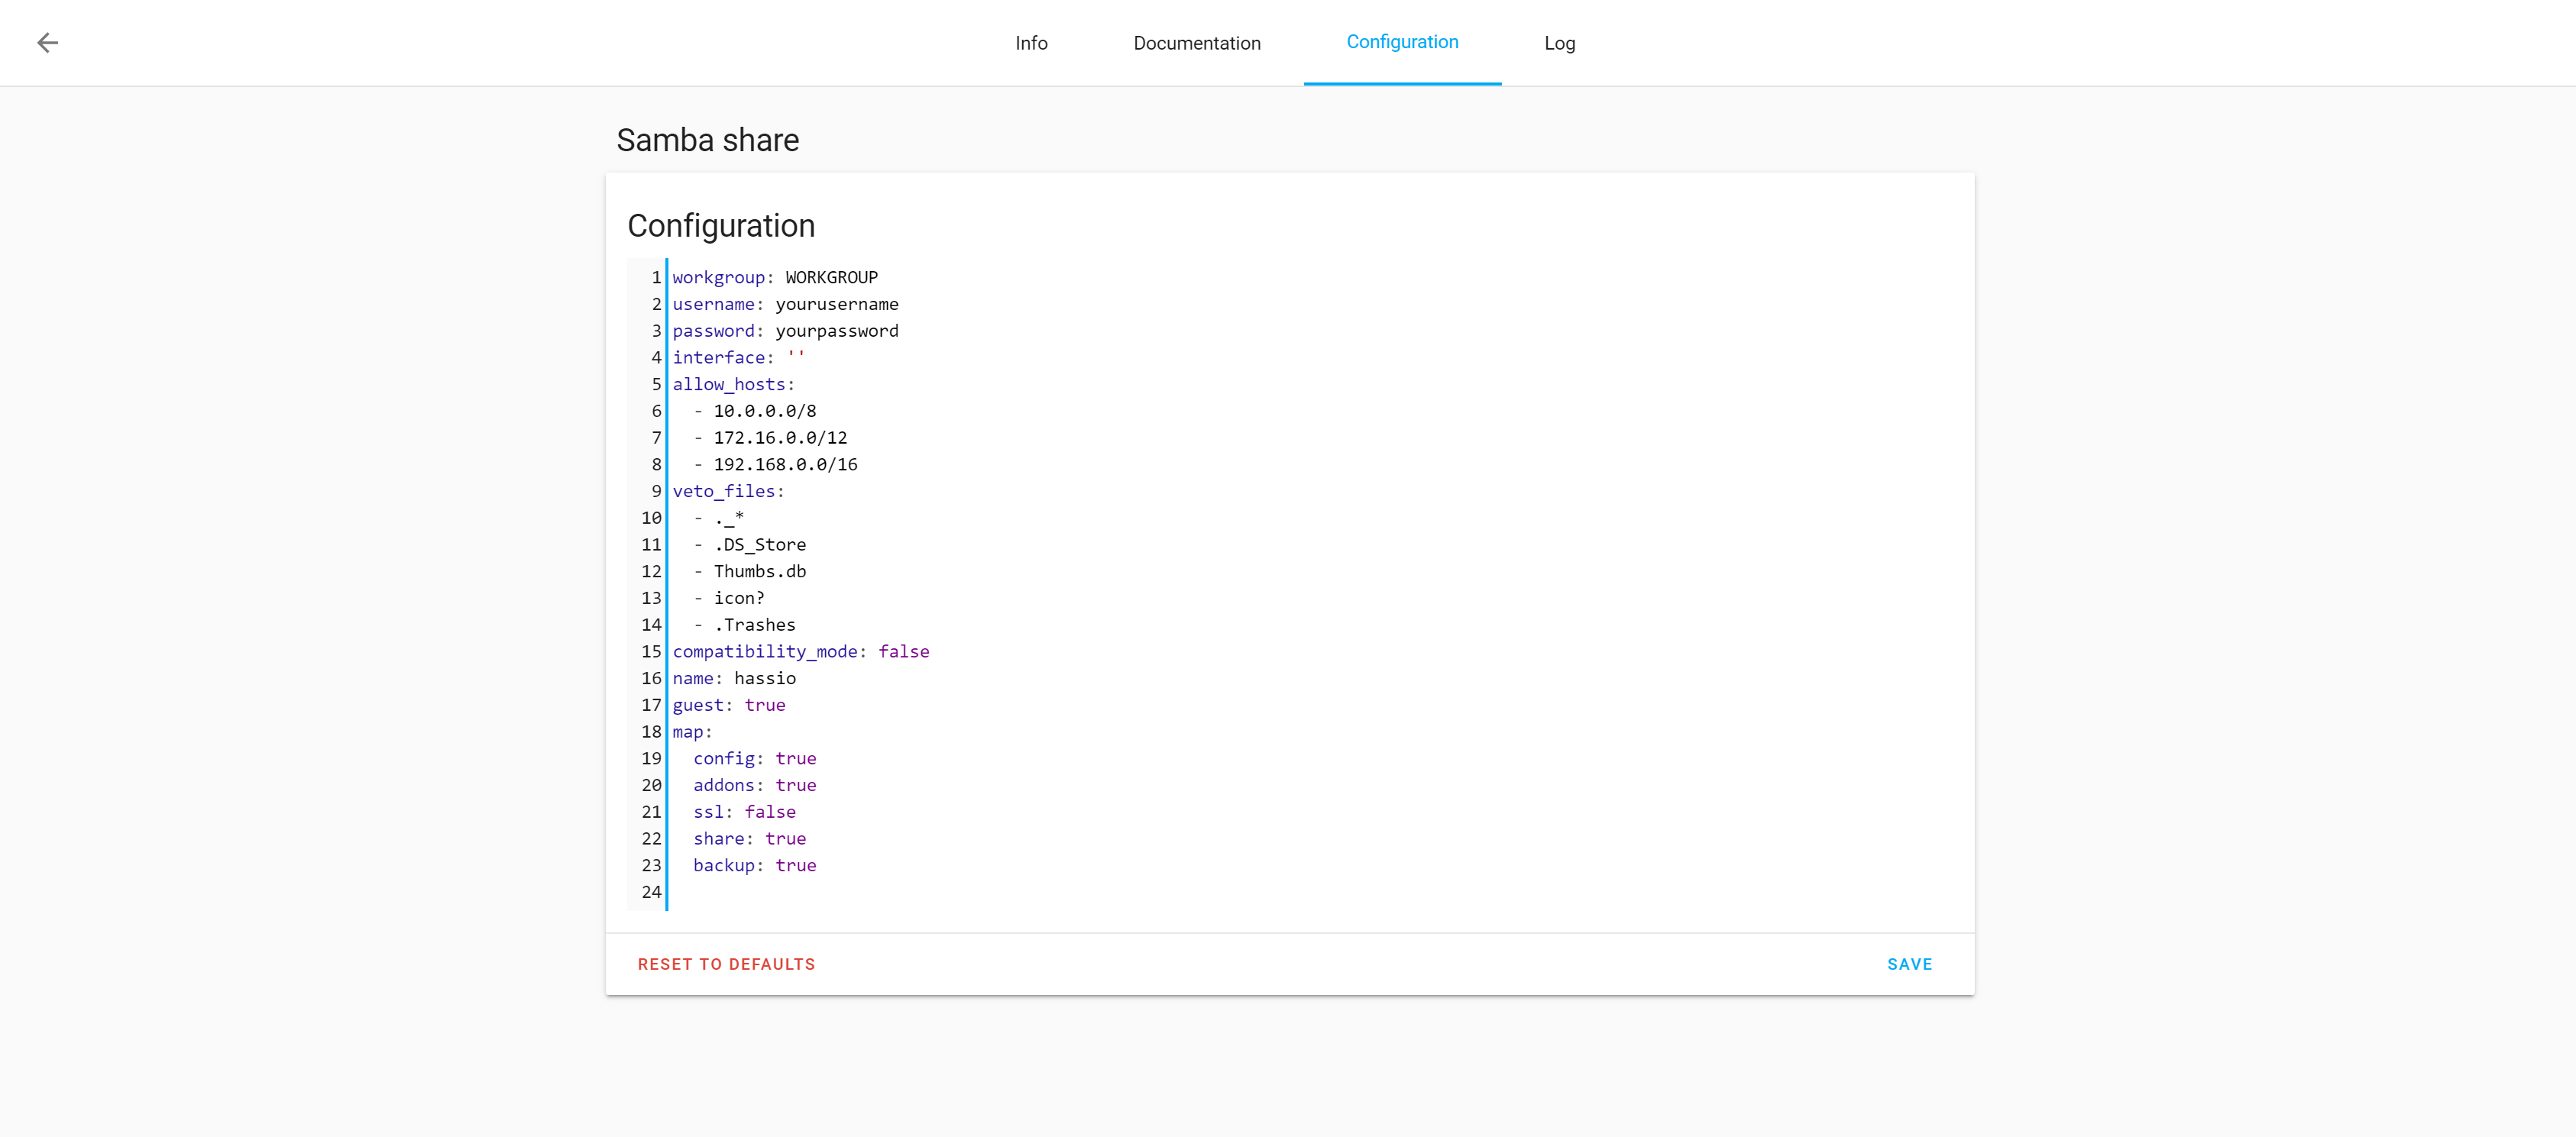Image resolution: width=2576 pixels, height=1137 pixels.
Task: Click the 'allow_hosts:' key
Action: 733,385
